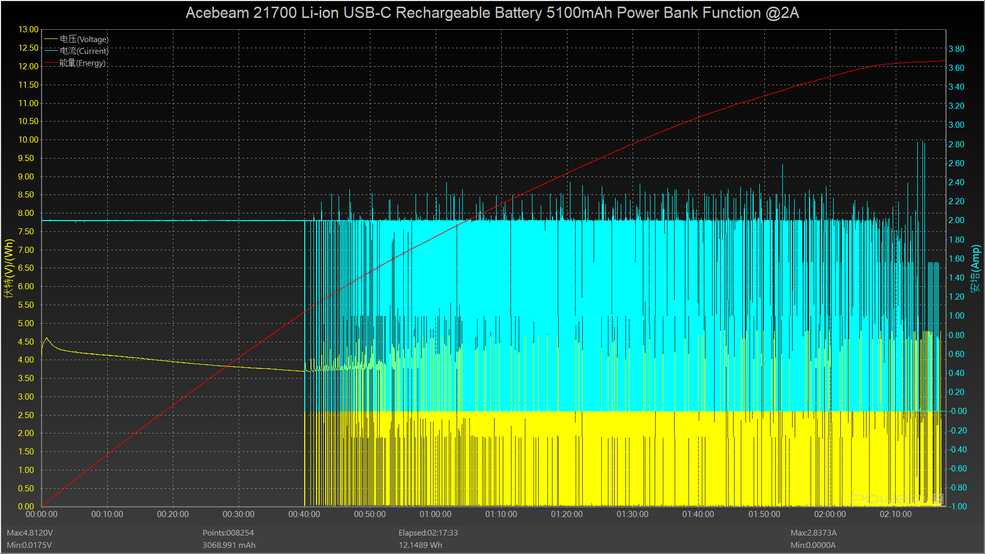The height and width of the screenshot is (554, 985).
Task: Click the Elapsed:02:17:33 status text
Action: 428,533
